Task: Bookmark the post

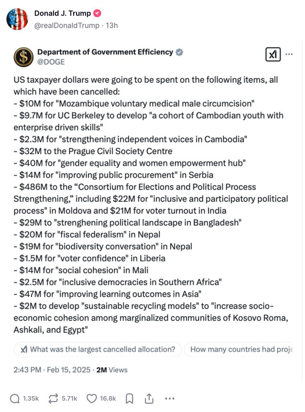Action: [x=129, y=398]
